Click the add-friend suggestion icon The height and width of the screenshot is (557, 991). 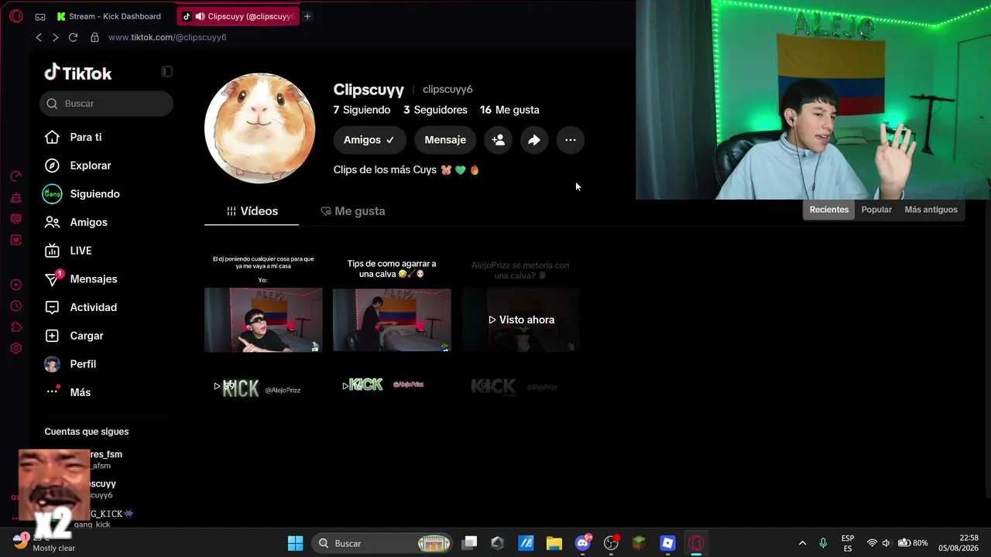(x=499, y=140)
